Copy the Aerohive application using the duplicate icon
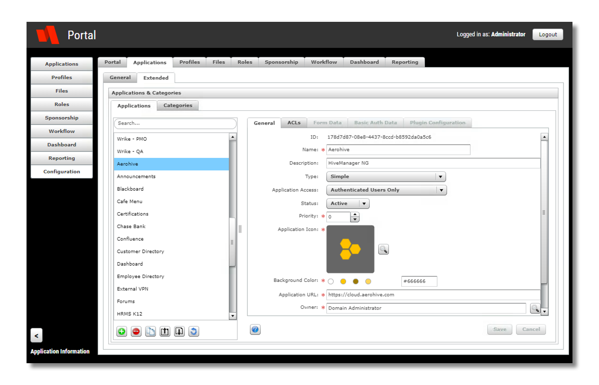The height and width of the screenshot is (385, 599). click(x=151, y=332)
